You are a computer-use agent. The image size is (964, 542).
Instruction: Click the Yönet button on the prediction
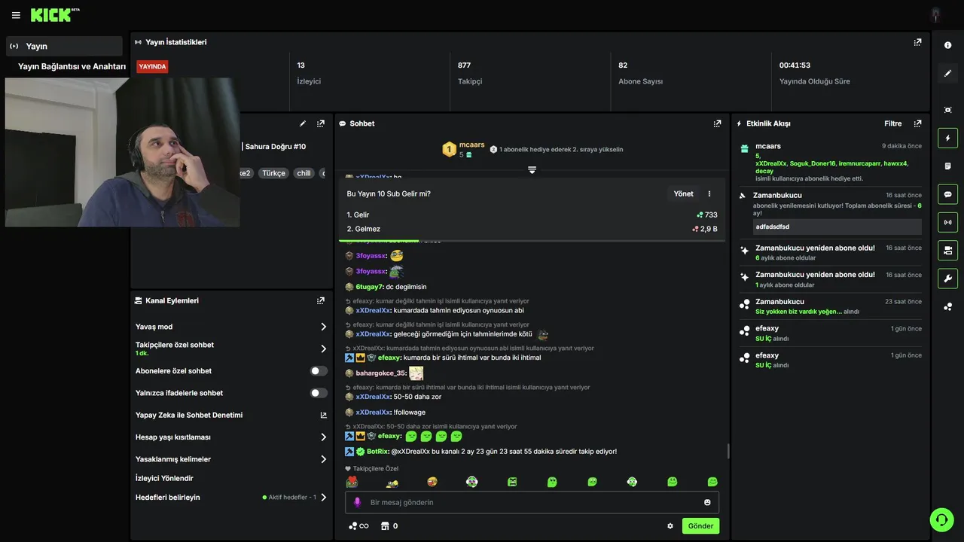click(x=683, y=193)
